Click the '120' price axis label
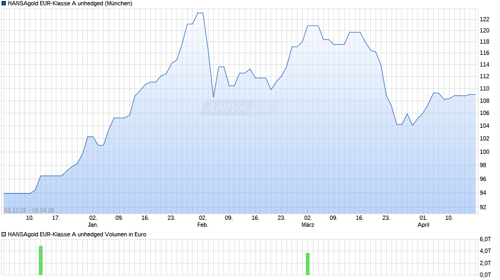This screenshot has height=280, width=500. click(485, 31)
